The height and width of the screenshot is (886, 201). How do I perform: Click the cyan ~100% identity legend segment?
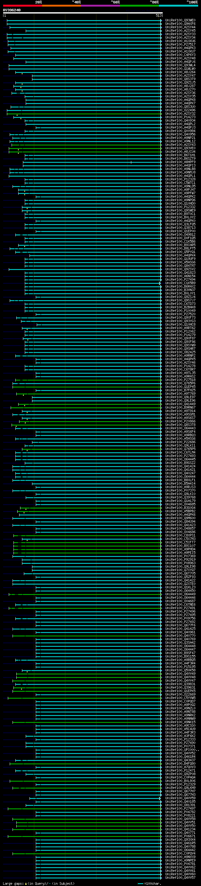coord(179,6)
